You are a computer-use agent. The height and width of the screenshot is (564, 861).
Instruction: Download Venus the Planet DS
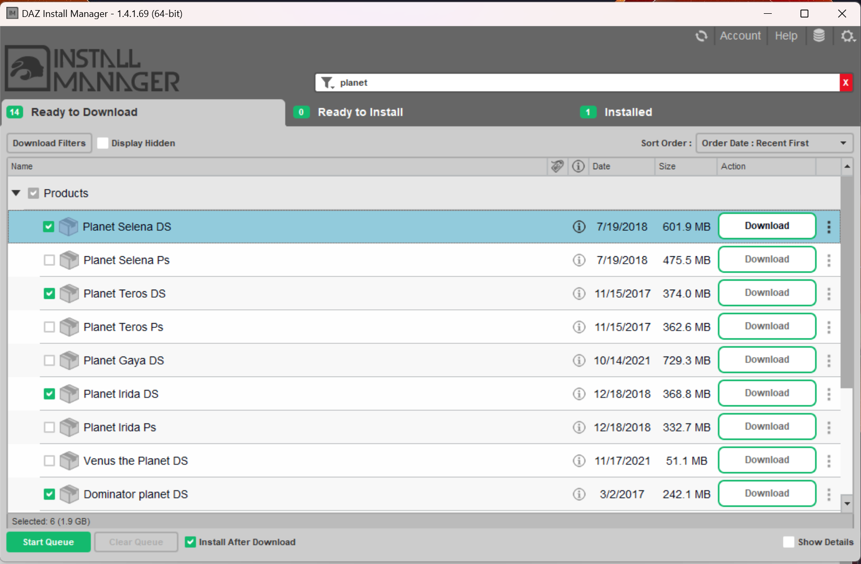(x=767, y=460)
